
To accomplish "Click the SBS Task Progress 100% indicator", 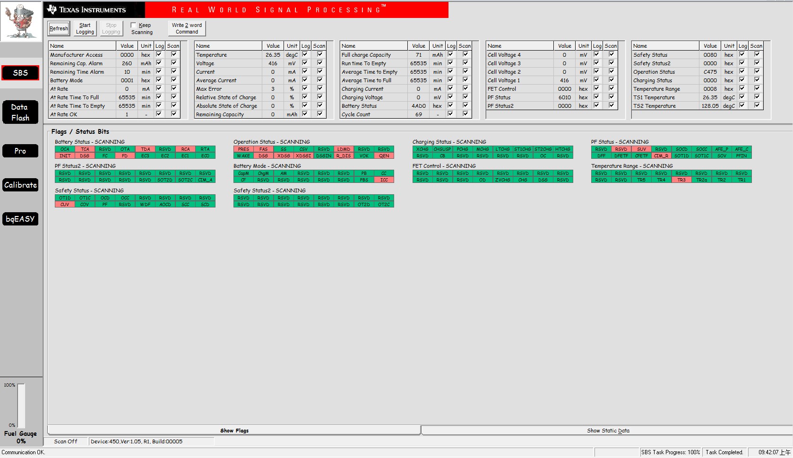I will [671, 452].
